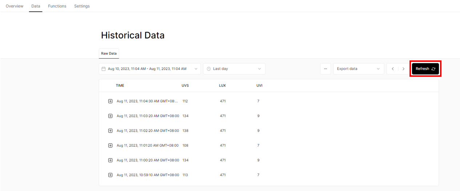Expand the 11:04:30 AM data row
460x191 pixels.
(110, 101)
